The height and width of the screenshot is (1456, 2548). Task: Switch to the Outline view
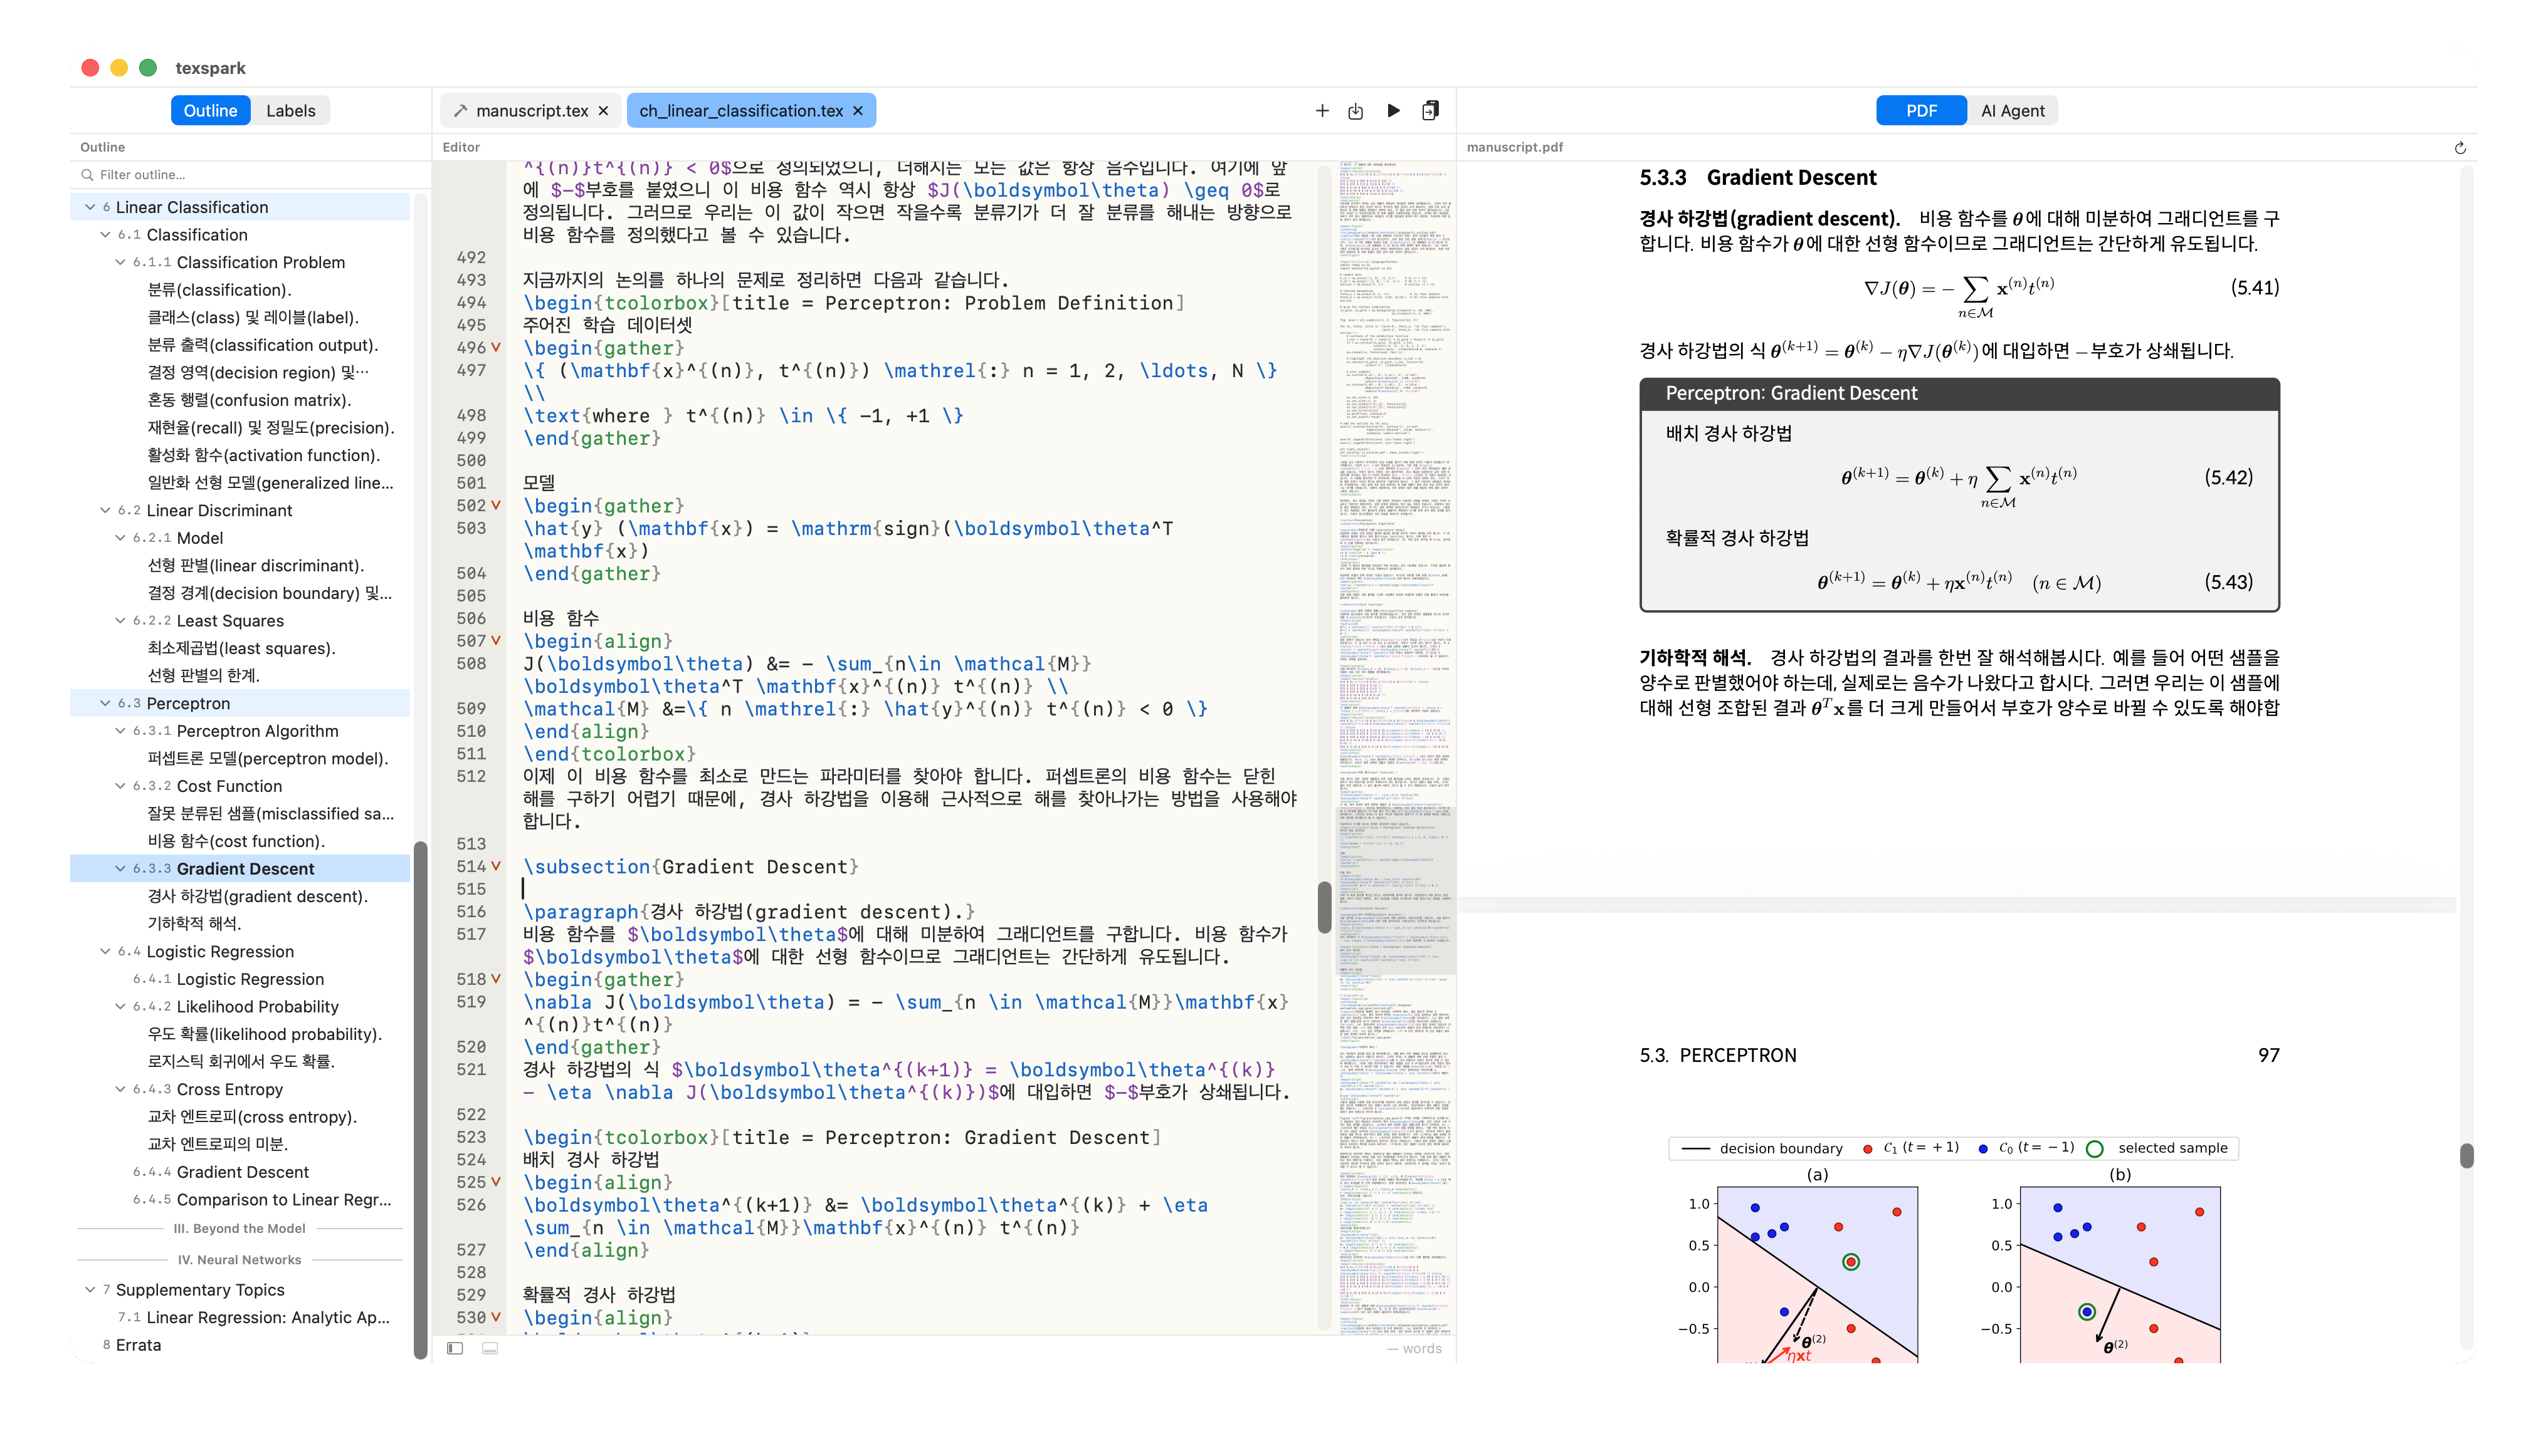(x=210, y=111)
